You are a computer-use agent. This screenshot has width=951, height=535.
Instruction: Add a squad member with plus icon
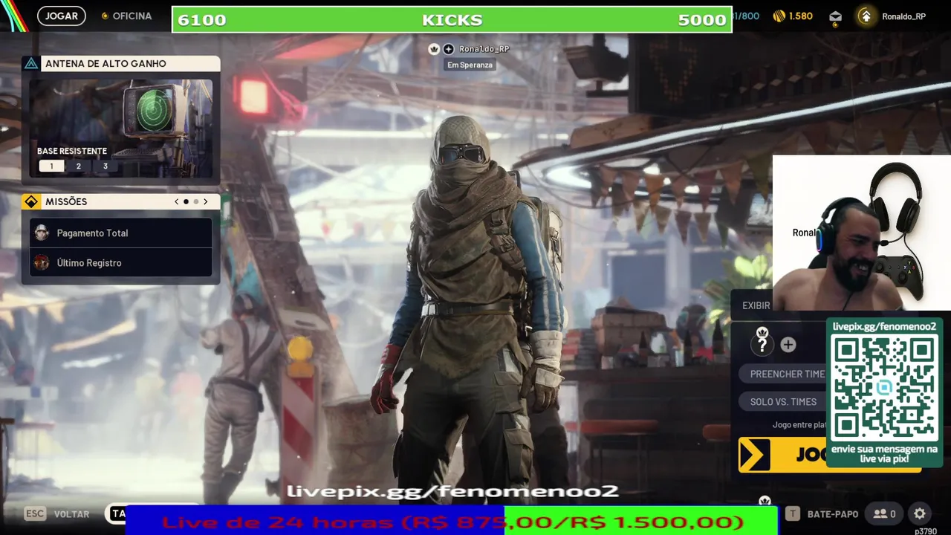pos(788,345)
